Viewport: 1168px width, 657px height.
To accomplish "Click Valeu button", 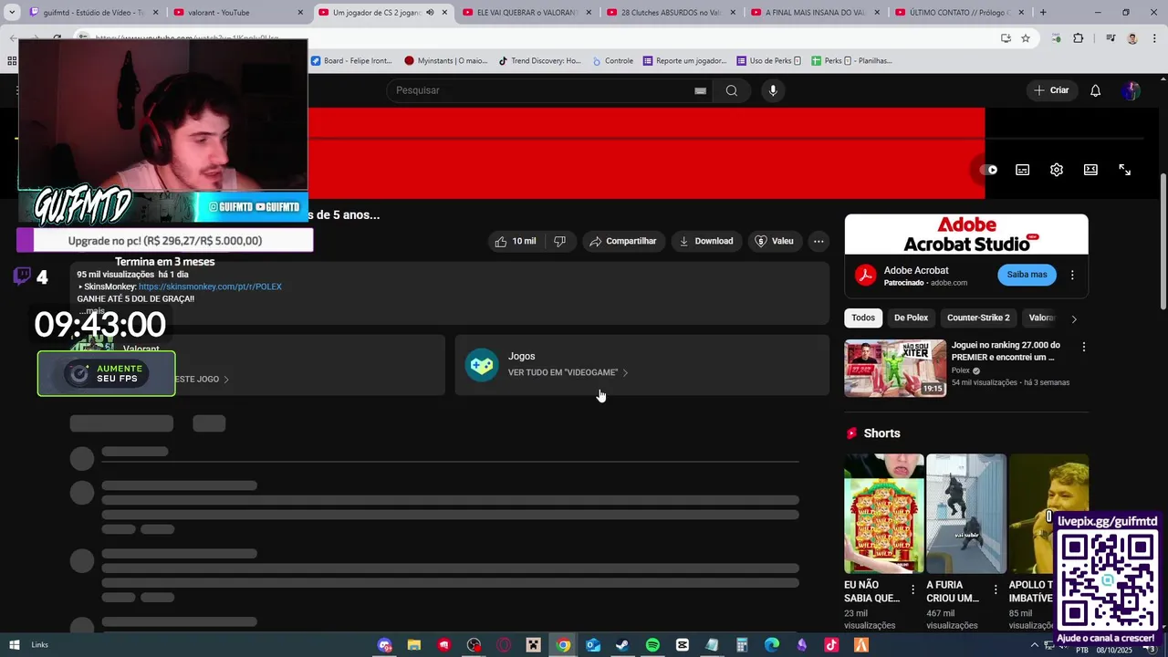I will click(x=774, y=241).
